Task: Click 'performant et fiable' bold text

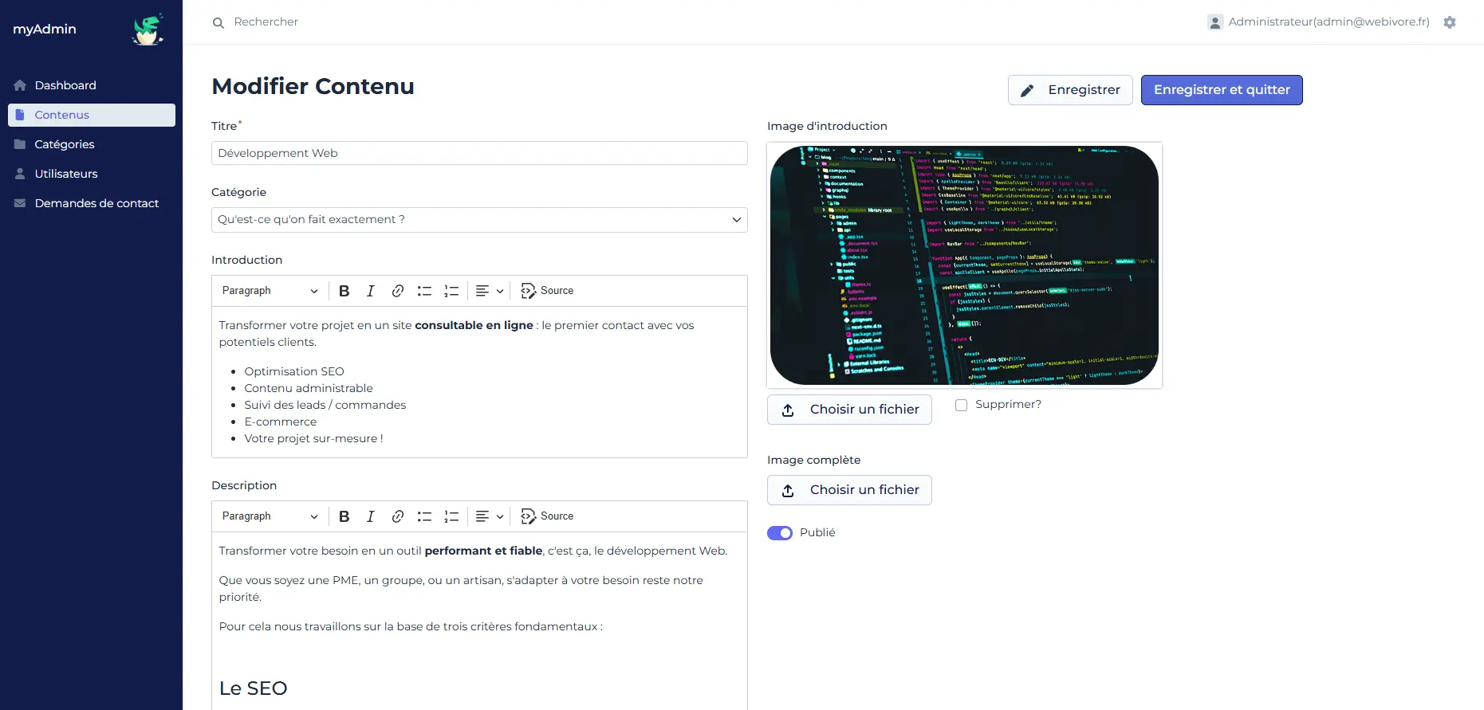Action: [483, 551]
